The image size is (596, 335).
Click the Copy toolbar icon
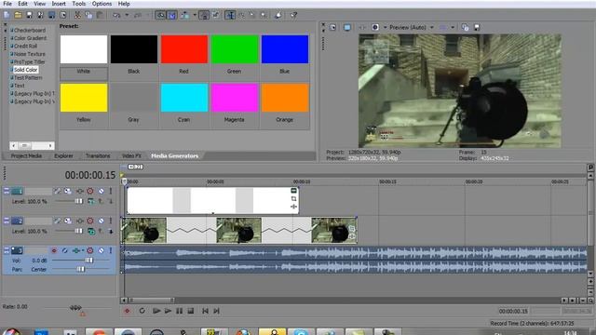pos(88,15)
